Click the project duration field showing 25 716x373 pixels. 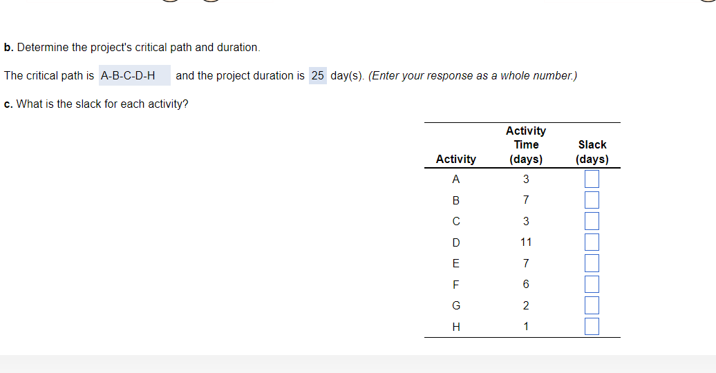pyautogui.click(x=318, y=75)
